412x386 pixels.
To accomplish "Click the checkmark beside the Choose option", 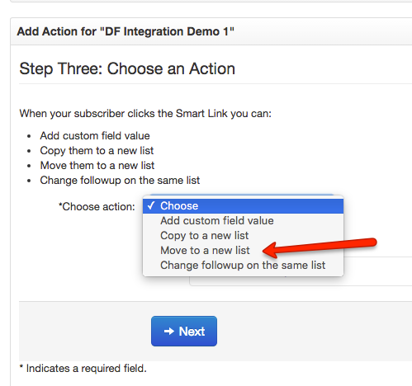I will pos(151,205).
